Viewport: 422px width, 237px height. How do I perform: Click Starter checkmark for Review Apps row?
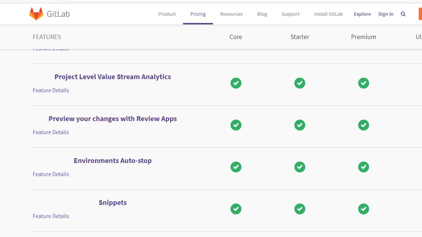coord(299,125)
